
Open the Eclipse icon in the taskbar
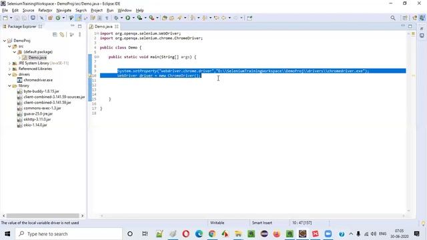click(x=264, y=234)
